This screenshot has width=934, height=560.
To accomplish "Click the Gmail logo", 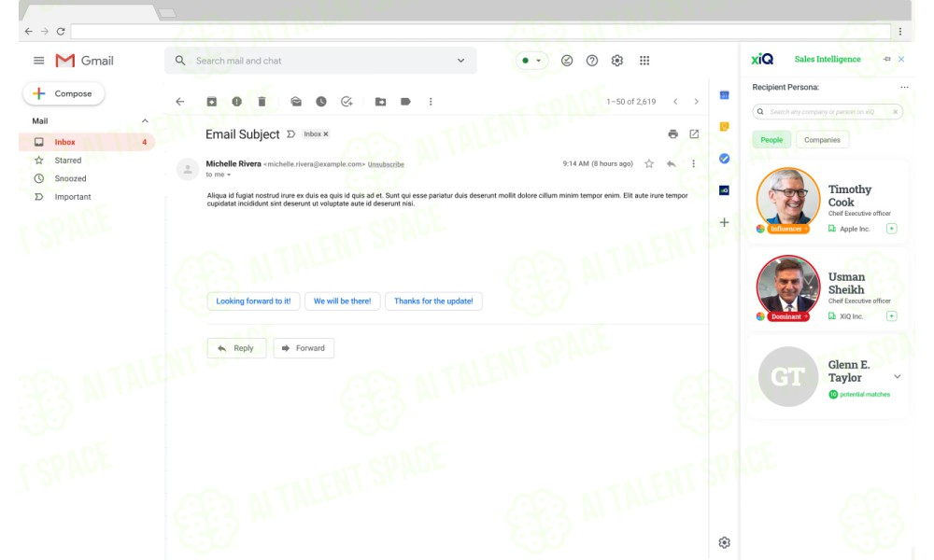I will tap(84, 61).
